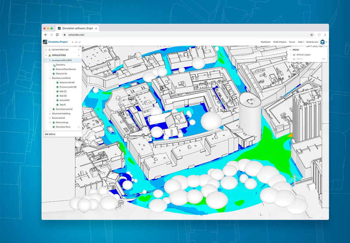Expand the Advanced modelling node
This screenshot has width=350, height=243.
(50, 114)
